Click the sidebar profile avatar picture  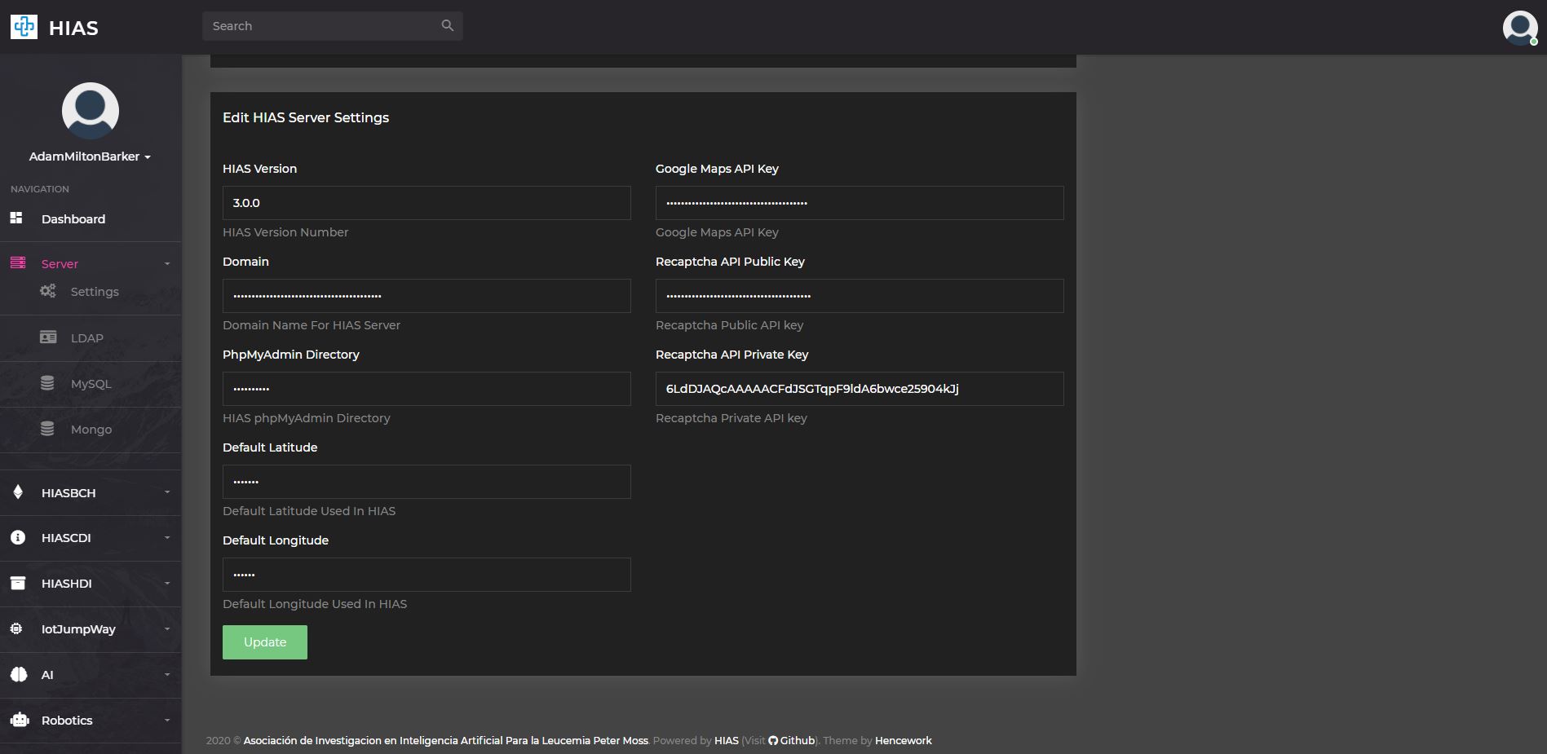pyautogui.click(x=91, y=110)
